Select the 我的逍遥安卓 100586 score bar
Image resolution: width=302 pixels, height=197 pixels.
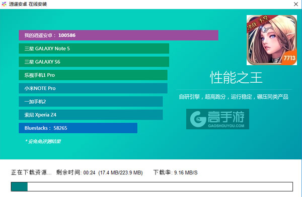118,35
